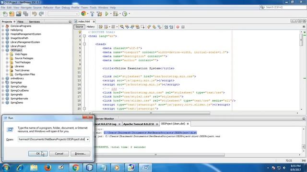Image resolution: width=307 pixels, height=172 pixels.
Task: Close the index.html editor tab
Action: [x=94, y=21]
